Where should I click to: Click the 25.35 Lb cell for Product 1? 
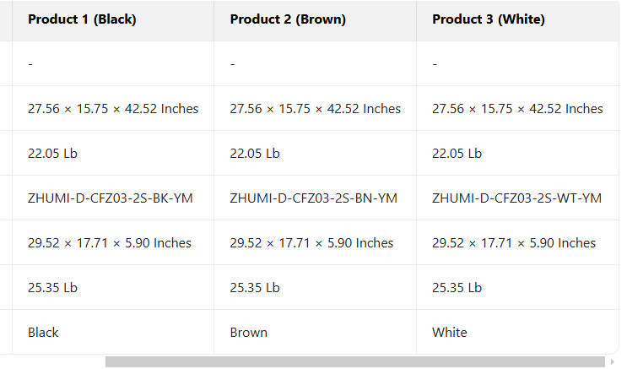(52, 288)
